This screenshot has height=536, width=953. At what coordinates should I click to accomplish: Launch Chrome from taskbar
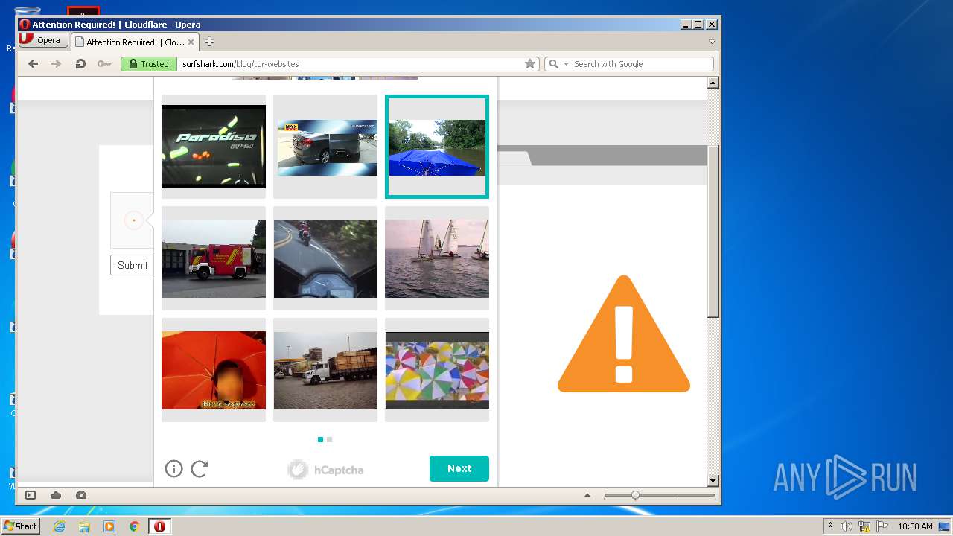click(x=135, y=526)
